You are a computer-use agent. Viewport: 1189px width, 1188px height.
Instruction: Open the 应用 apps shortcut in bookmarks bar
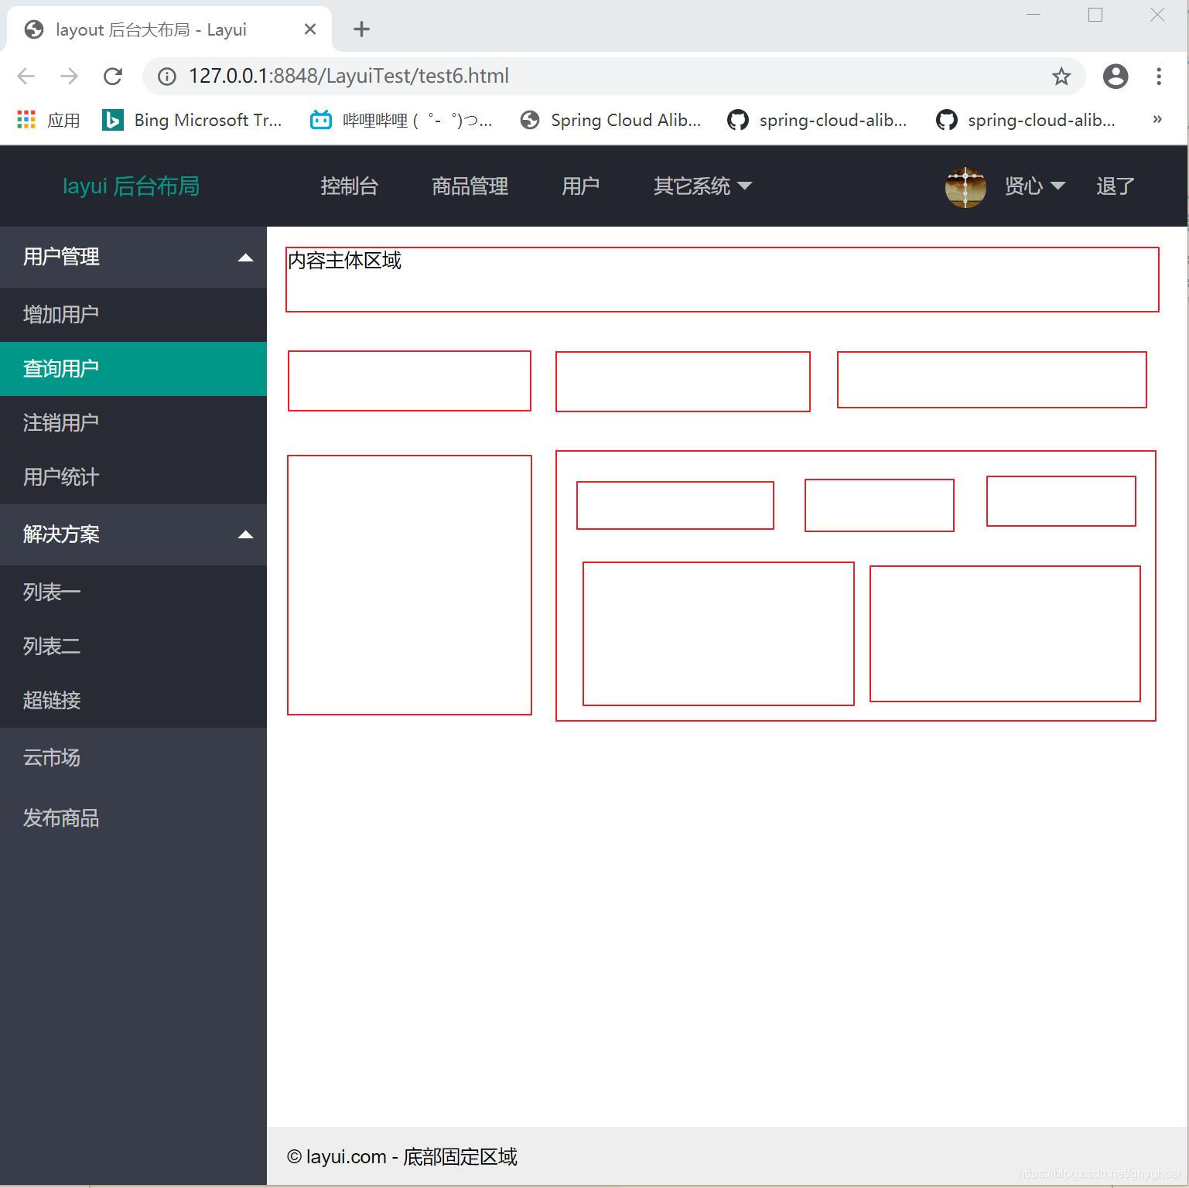click(49, 120)
